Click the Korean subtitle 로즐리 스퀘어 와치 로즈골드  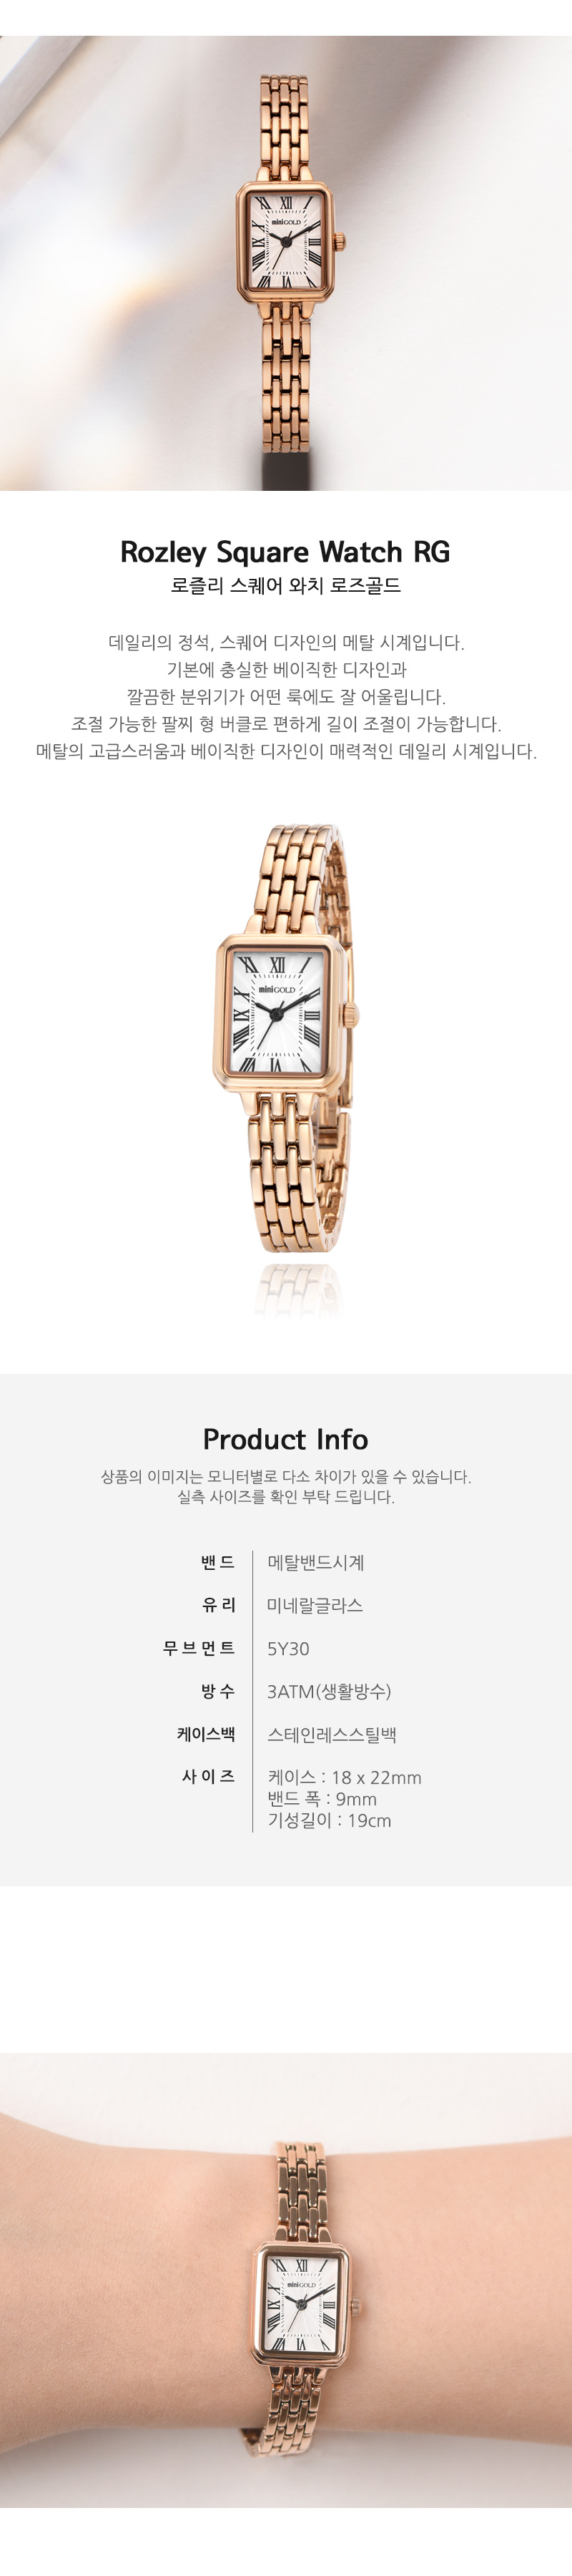(285, 586)
